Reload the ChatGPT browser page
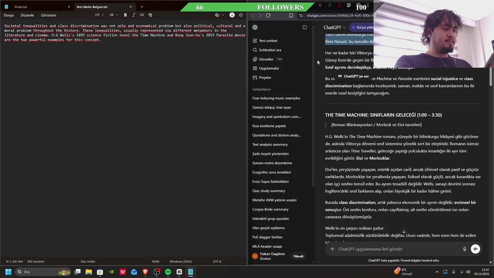The width and height of the screenshot is (494, 278). (268, 15)
